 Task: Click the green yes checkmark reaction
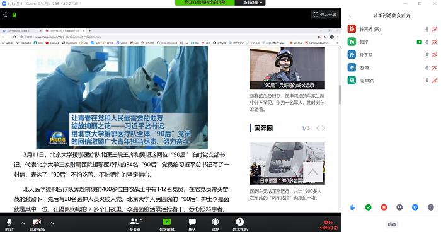(368, 207)
